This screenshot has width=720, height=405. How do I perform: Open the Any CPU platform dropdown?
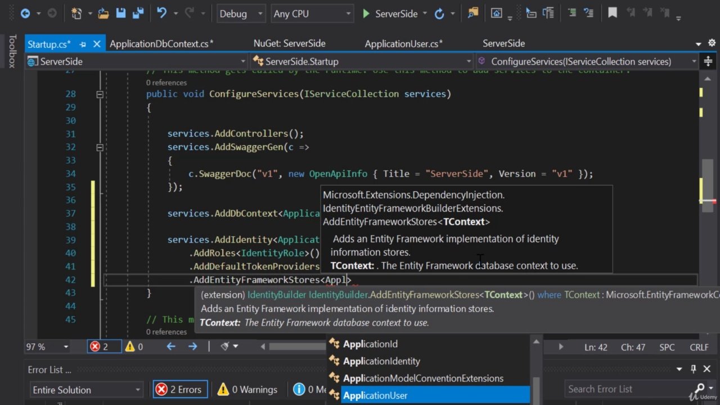coord(312,14)
